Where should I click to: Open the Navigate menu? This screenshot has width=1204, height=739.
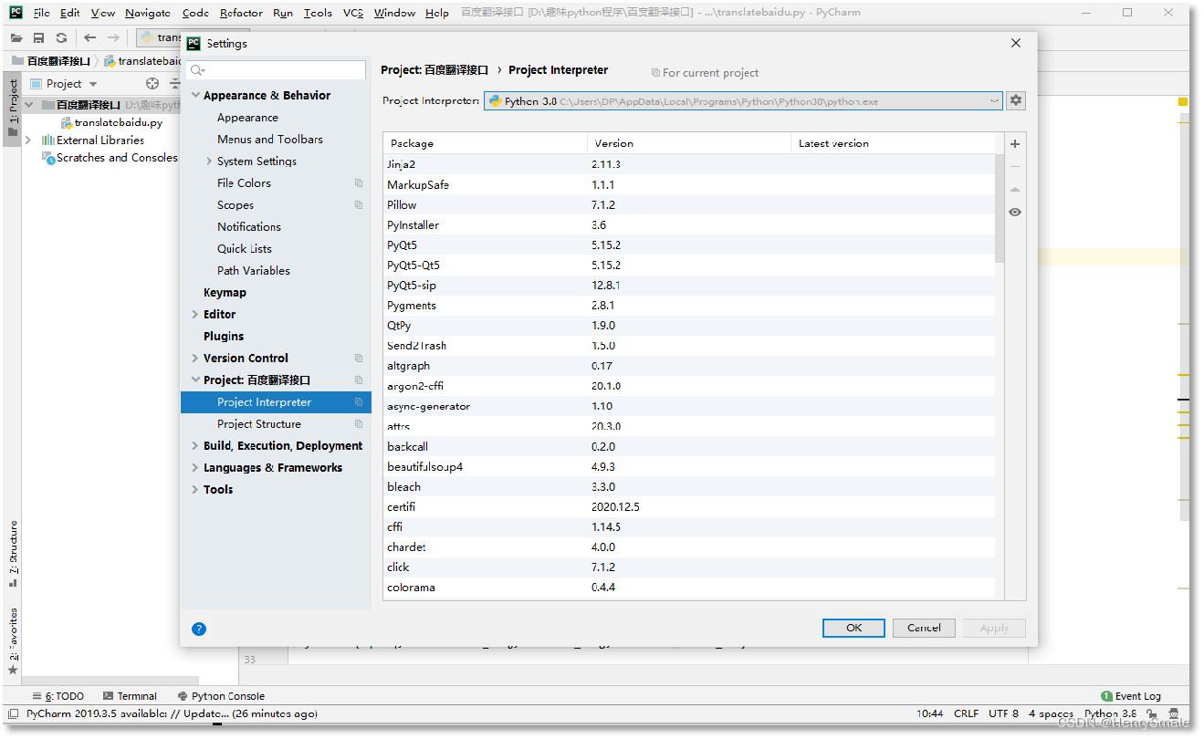tap(148, 13)
